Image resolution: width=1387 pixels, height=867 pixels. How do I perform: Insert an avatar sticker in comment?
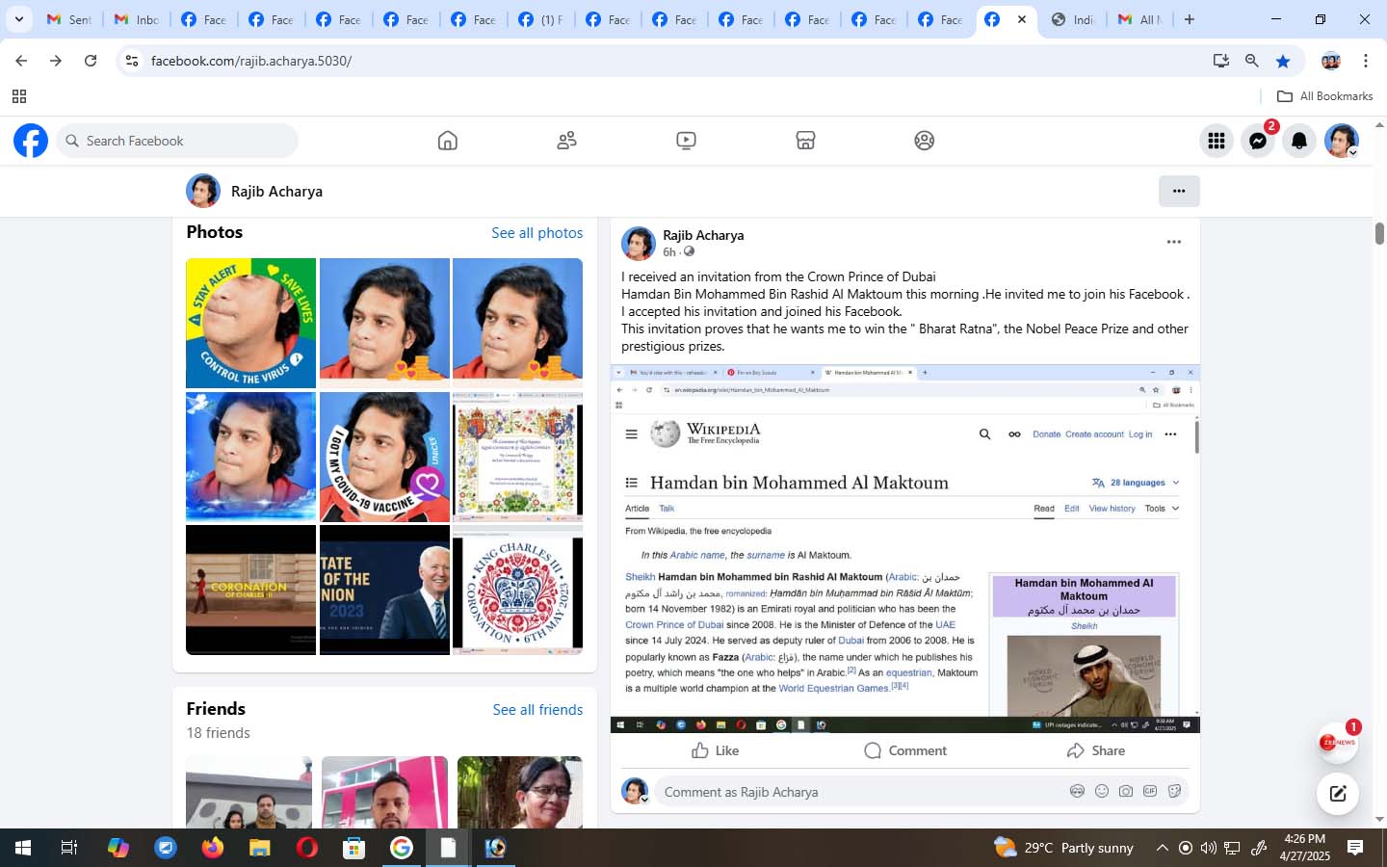coord(1077,791)
